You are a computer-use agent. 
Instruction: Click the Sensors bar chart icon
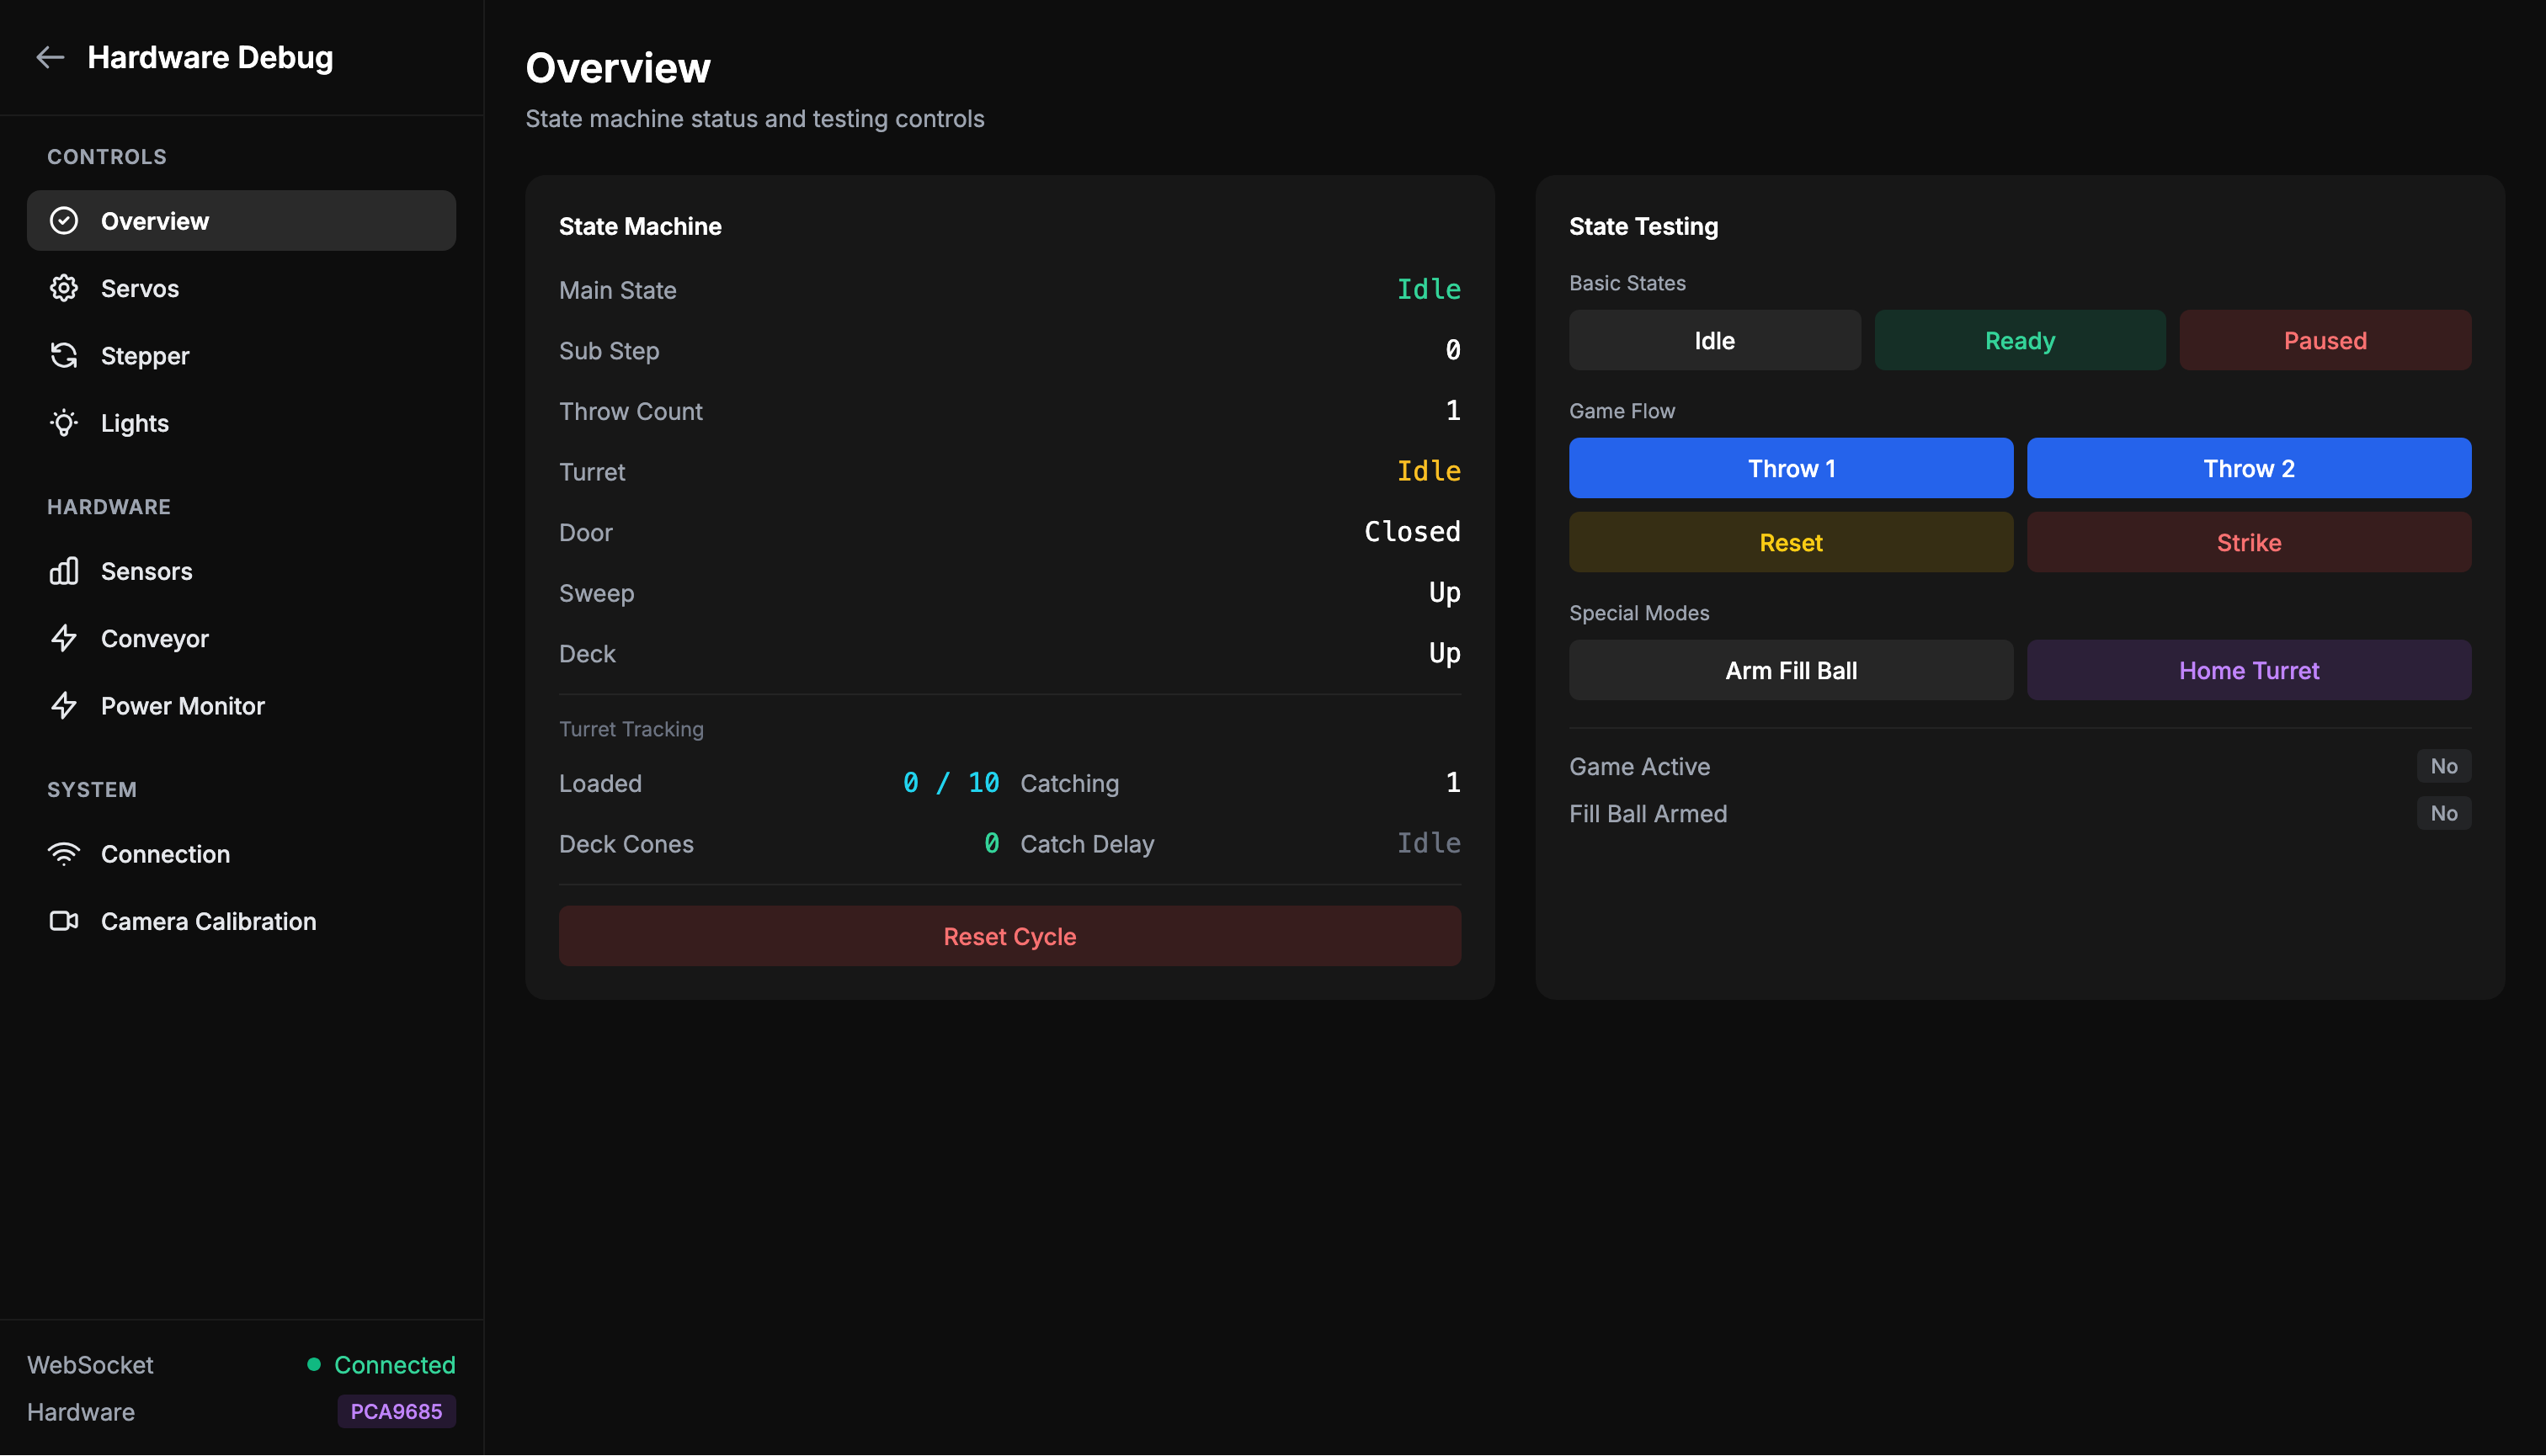(64, 571)
